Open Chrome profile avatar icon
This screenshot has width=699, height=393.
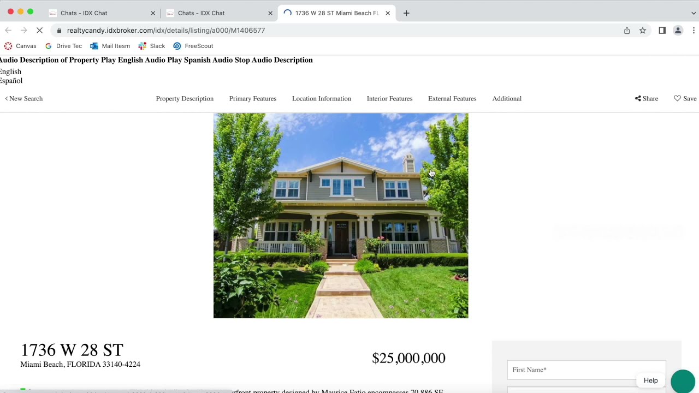coord(678,31)
